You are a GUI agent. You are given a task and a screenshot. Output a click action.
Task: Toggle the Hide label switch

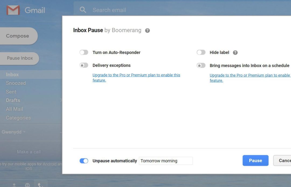coord(201,52)
